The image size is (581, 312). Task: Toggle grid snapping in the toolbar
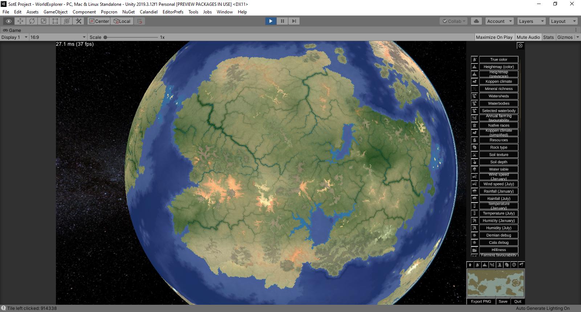click(139, 21)
